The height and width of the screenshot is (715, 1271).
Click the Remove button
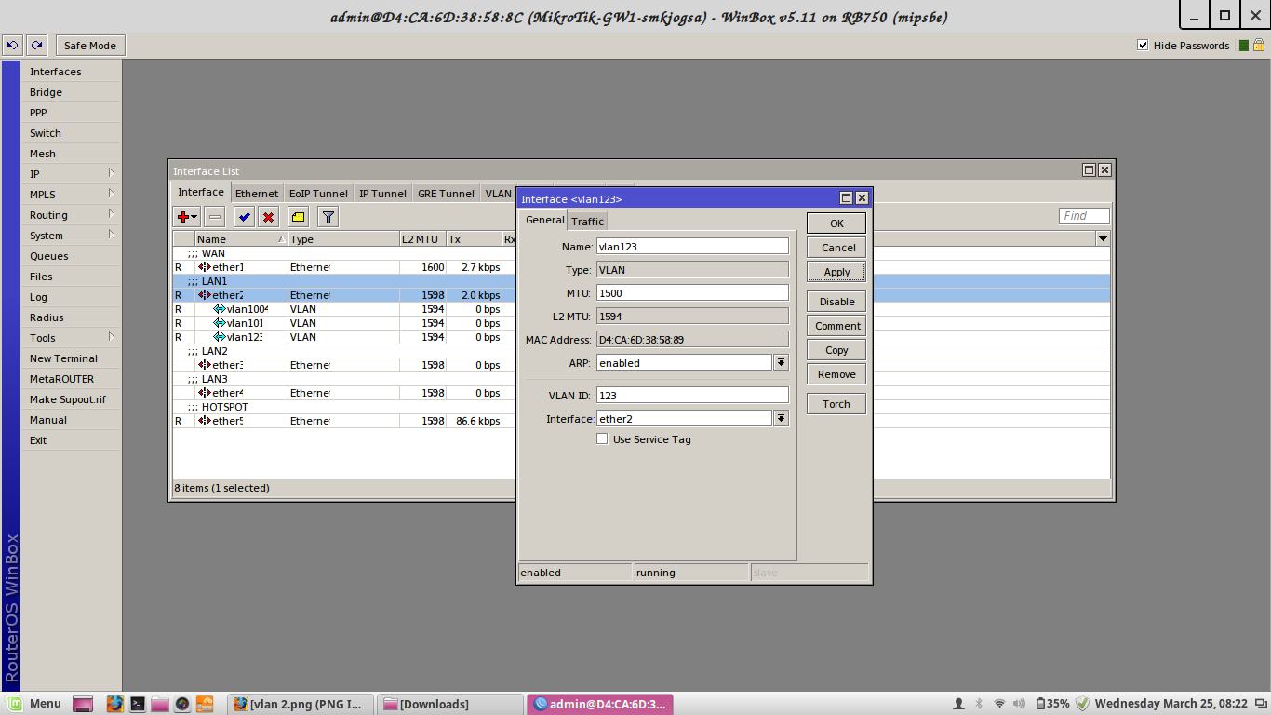click(836, 374)
